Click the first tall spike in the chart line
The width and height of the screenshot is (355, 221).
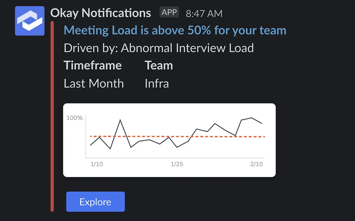[120, 120]
